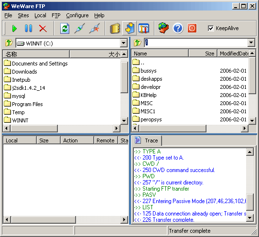Expand the remote path dropdown arrow
259x237 pixels.
[251, 43]
